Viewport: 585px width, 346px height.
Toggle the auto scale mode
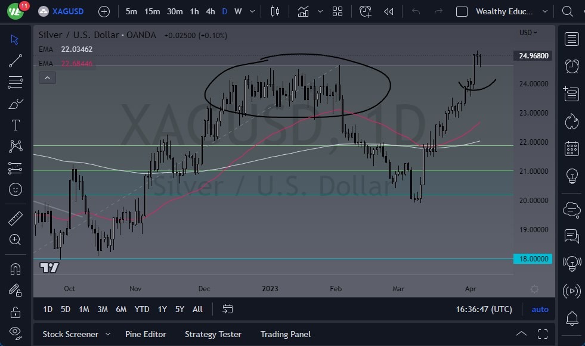point(540,309)
